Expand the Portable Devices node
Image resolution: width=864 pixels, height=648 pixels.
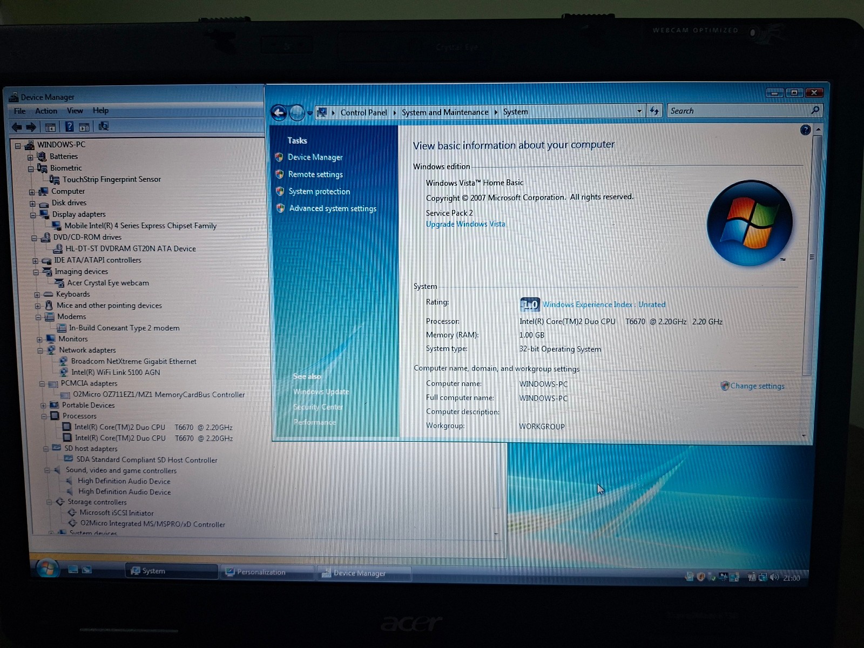[43, 406]
